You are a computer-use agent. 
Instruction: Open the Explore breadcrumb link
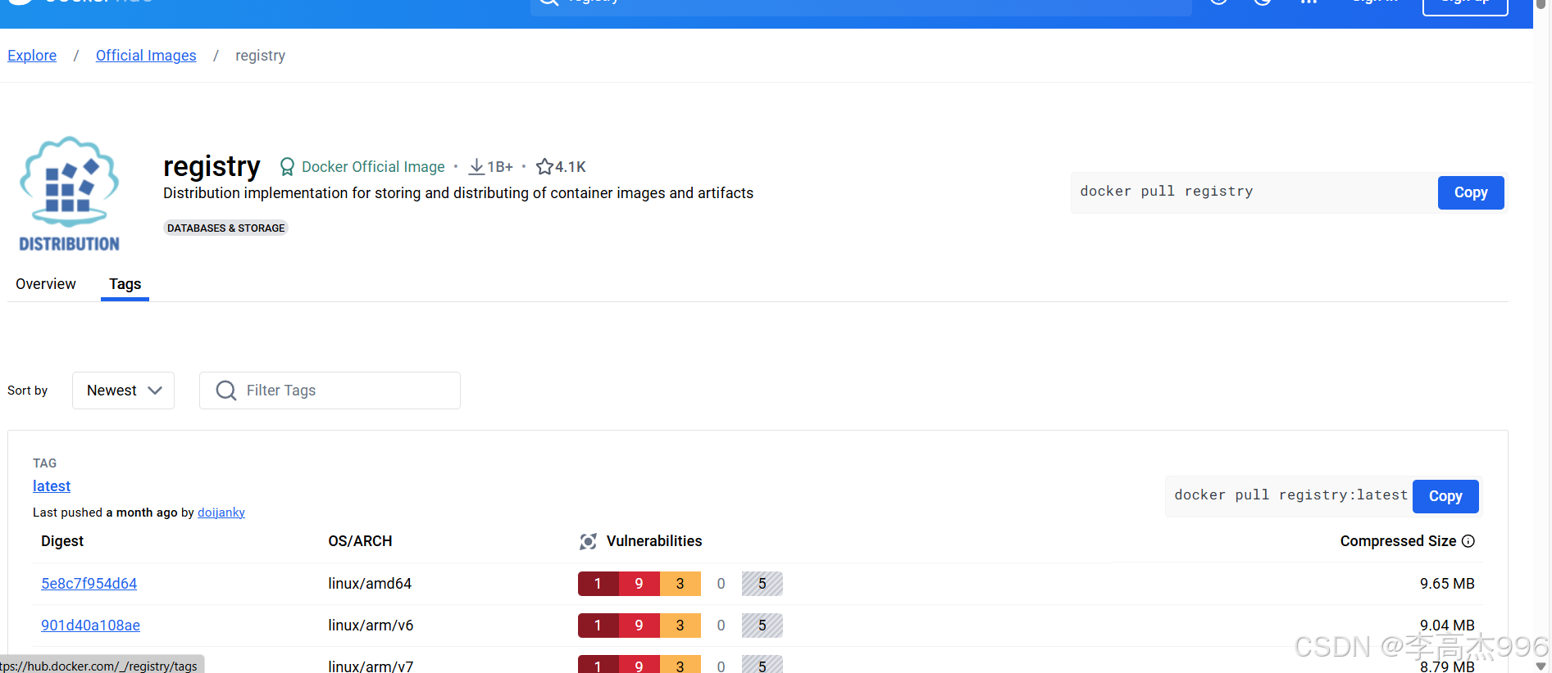(32, 56)
